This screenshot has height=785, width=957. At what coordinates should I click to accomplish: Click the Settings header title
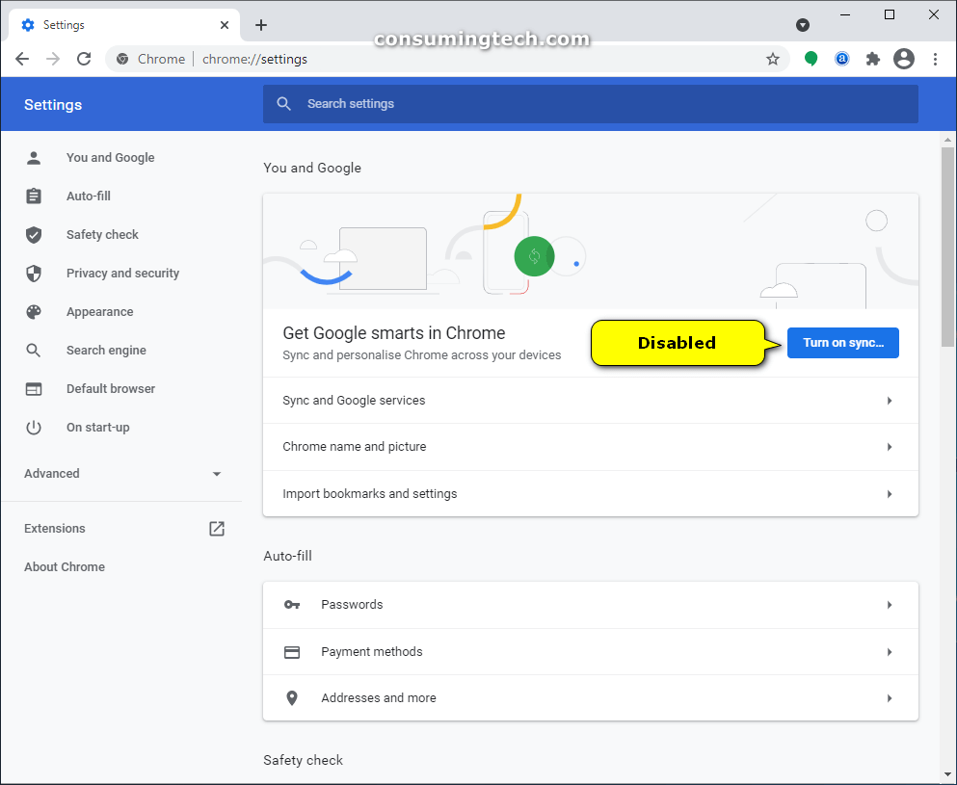pyautogui.click(x=53, y=105)
